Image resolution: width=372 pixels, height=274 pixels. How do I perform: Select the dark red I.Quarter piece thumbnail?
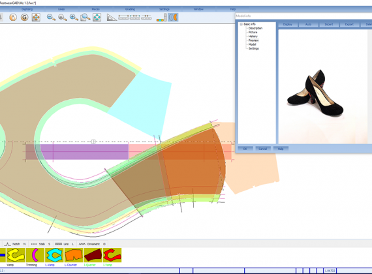[93, 255]
